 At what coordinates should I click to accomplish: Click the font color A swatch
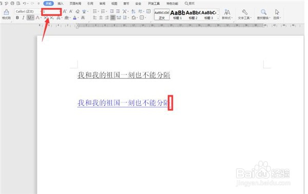(74, 18)
